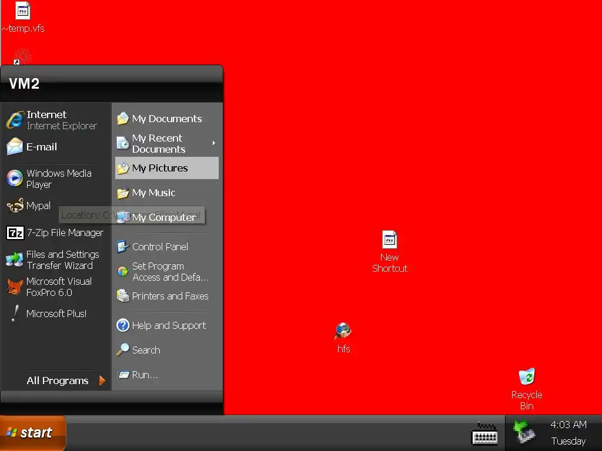Open the Run... dialog icon
This screenshot has width=602, height=451.
point(123,375)
